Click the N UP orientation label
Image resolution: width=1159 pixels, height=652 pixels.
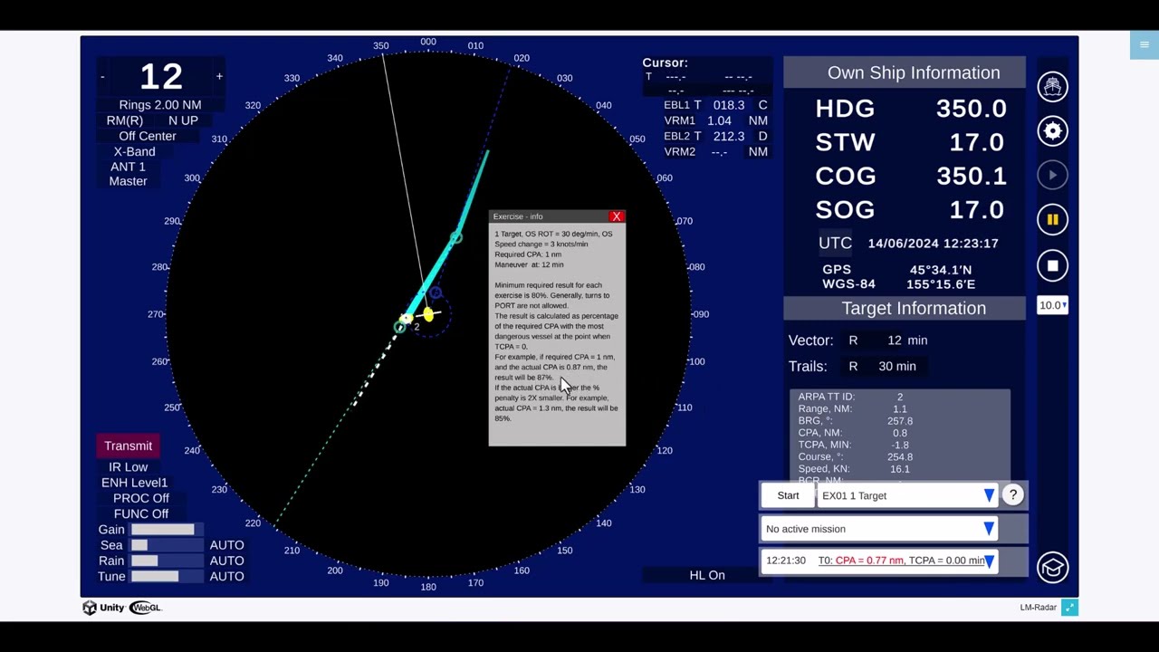click(183, 120)
